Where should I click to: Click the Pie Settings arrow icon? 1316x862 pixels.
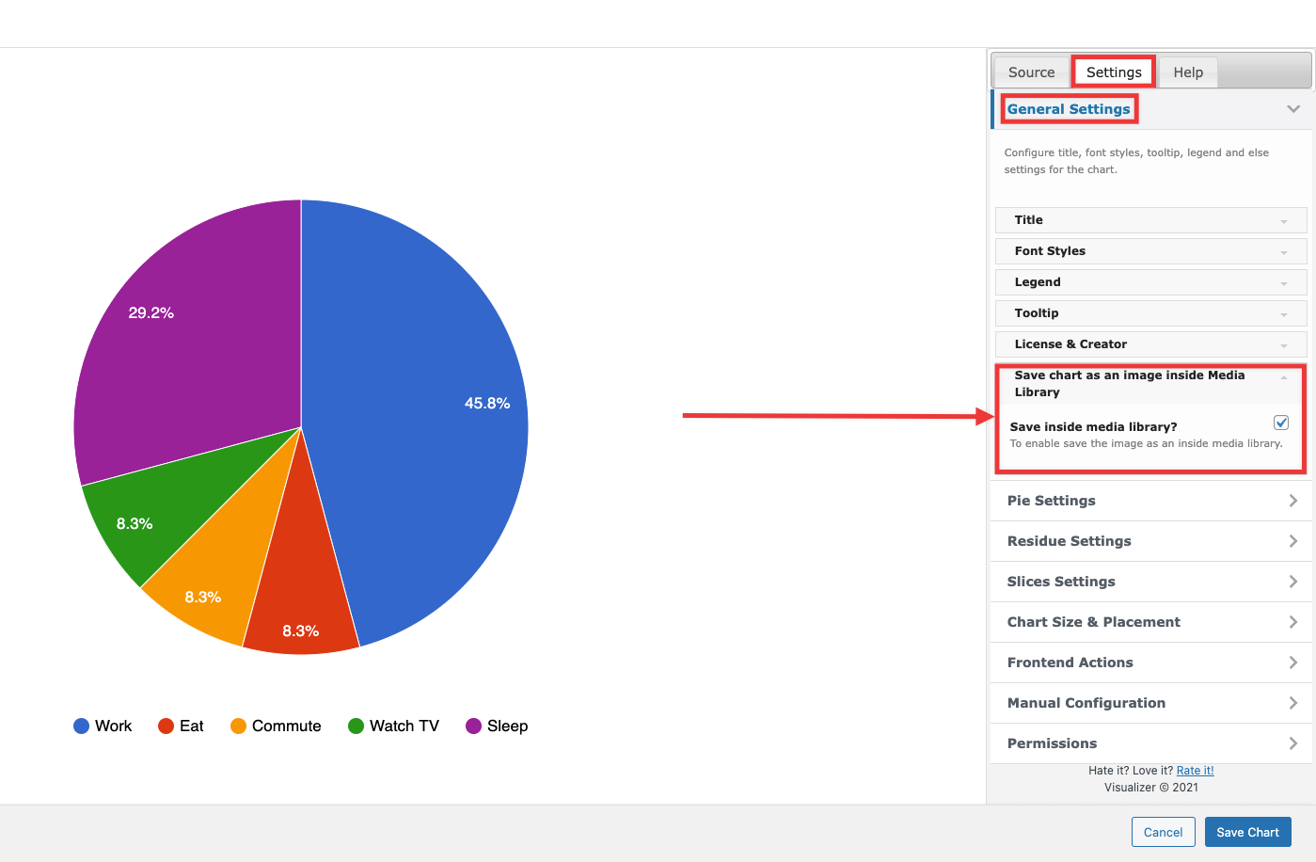1293,501
